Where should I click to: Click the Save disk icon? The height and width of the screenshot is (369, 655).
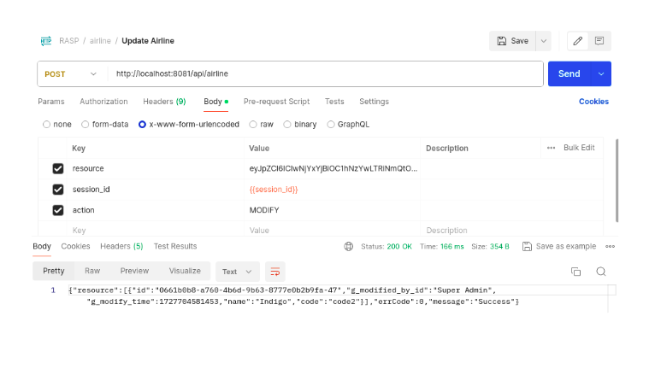pos(502,41)
